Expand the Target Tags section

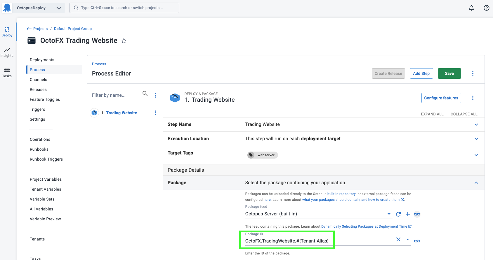[x=476, y=155]
